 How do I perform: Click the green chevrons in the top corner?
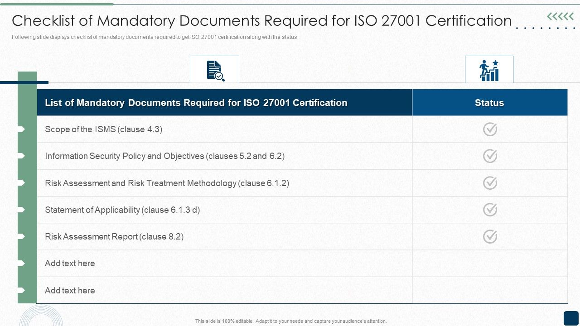(x=560, y=17)
